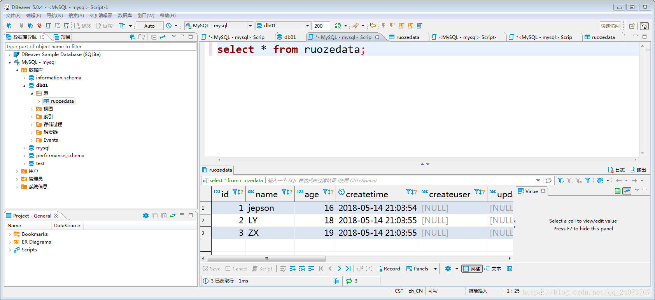Screen dimensions: 655x300
Task: Select cell containing jepson
Action: pyautogui.click(x=270, y=208)
